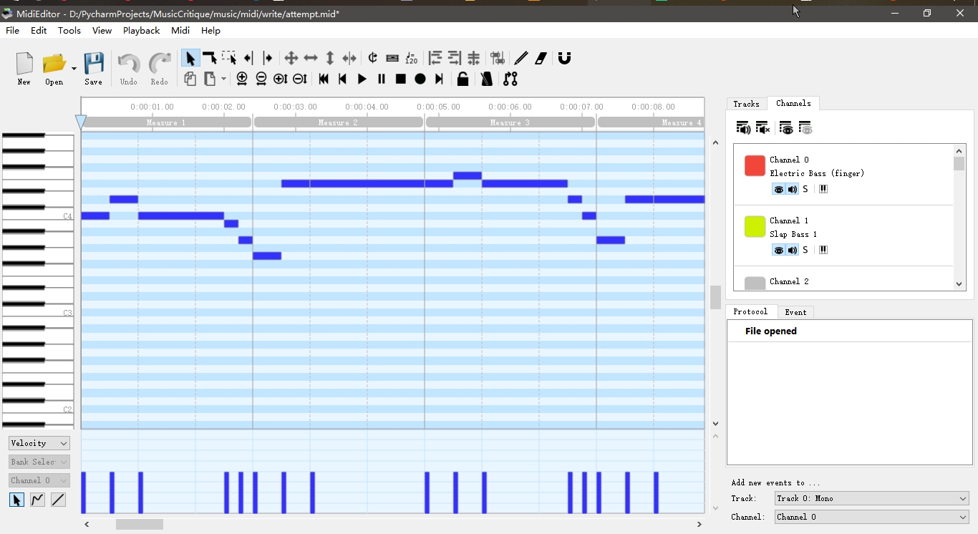This screenshot has width=978, height=534.
Task: Open the Playback menu
Action: click(x=141, y=31)
